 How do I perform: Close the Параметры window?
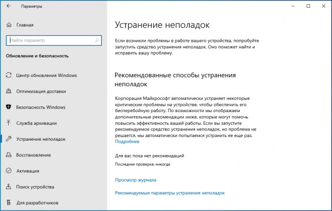[323, 6]
